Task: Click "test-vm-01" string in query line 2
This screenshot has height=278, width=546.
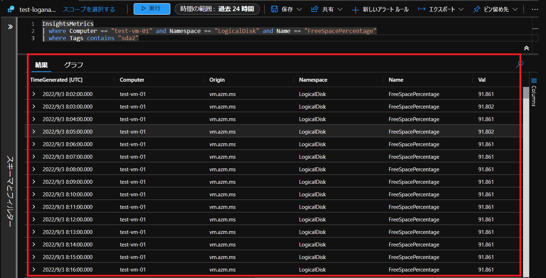Action: pyautogui.click(x=132, y=31)
